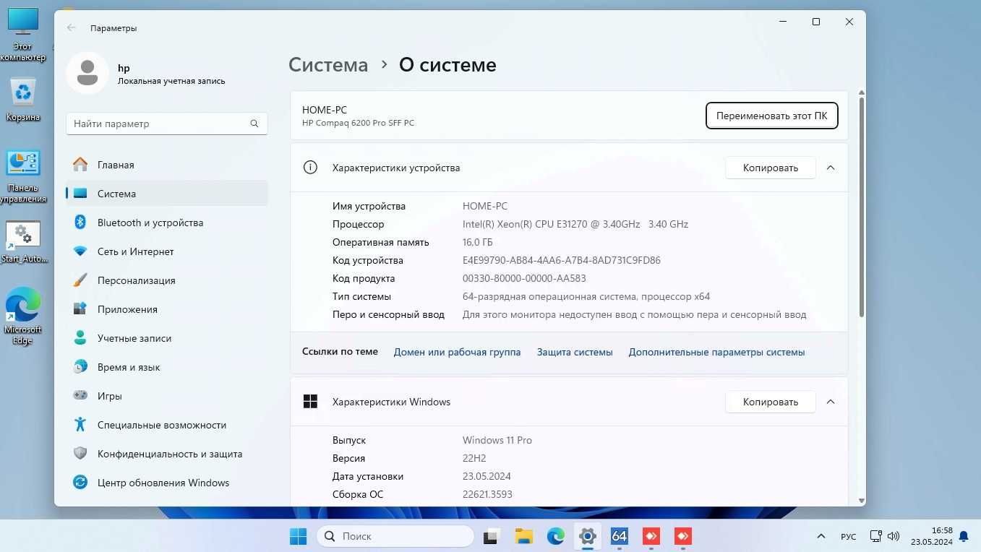The image size is (981, 552).
Task: Collapse Характеристики устройства section chevron
Action: click(x=831, y=168)
